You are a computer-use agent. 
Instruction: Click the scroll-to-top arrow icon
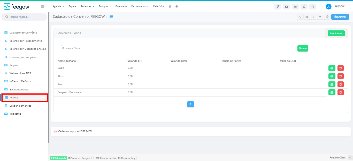350,158
